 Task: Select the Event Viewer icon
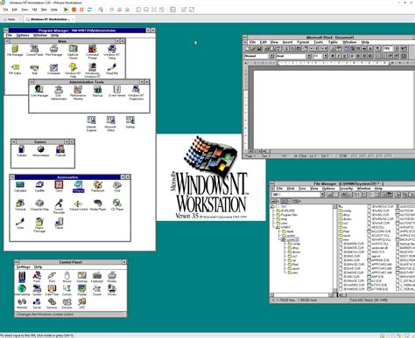click(116, 91)
